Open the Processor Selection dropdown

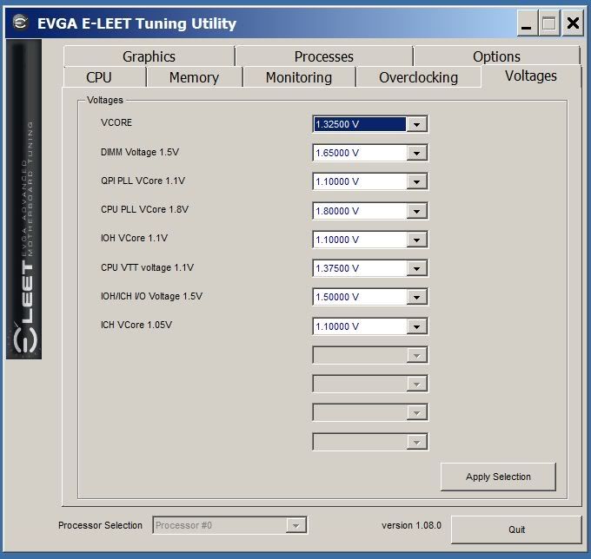click(230, 525)
